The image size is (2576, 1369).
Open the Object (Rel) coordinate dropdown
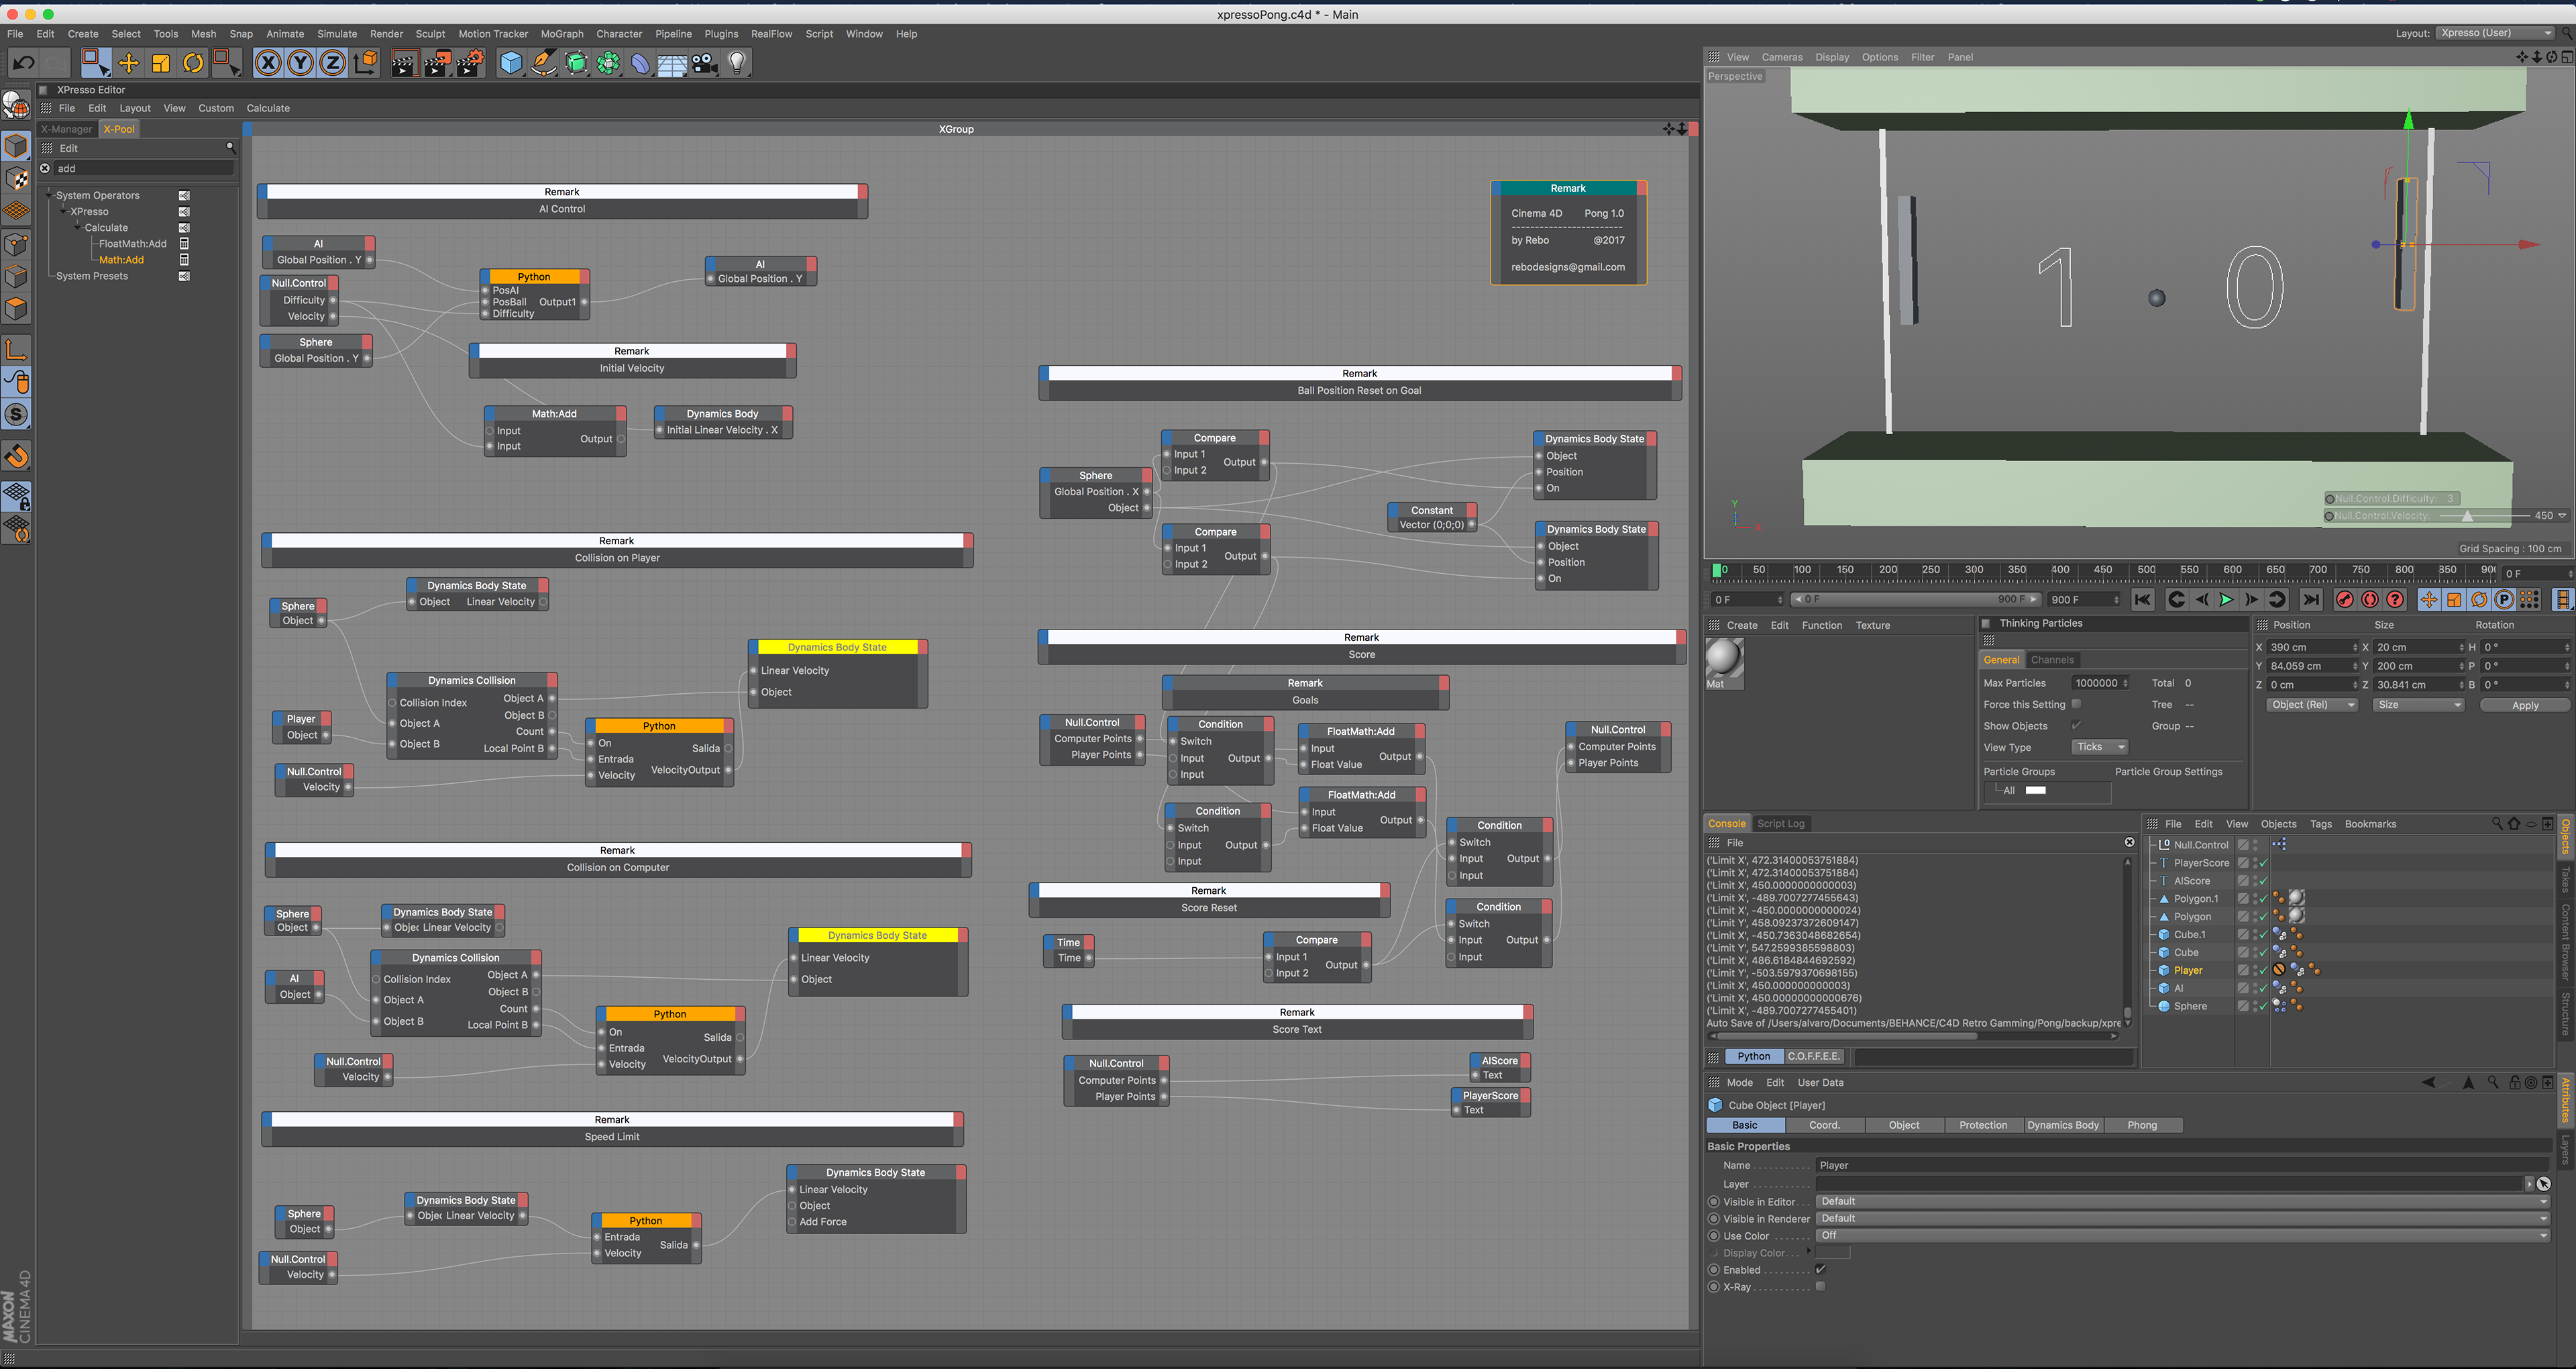[x=2311, y=705]
